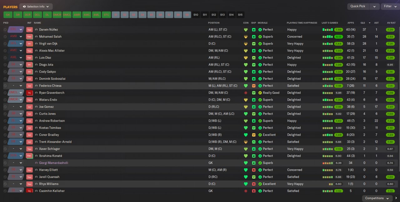Open picked position dropdown for Federico Chiesa

(16, 86)
